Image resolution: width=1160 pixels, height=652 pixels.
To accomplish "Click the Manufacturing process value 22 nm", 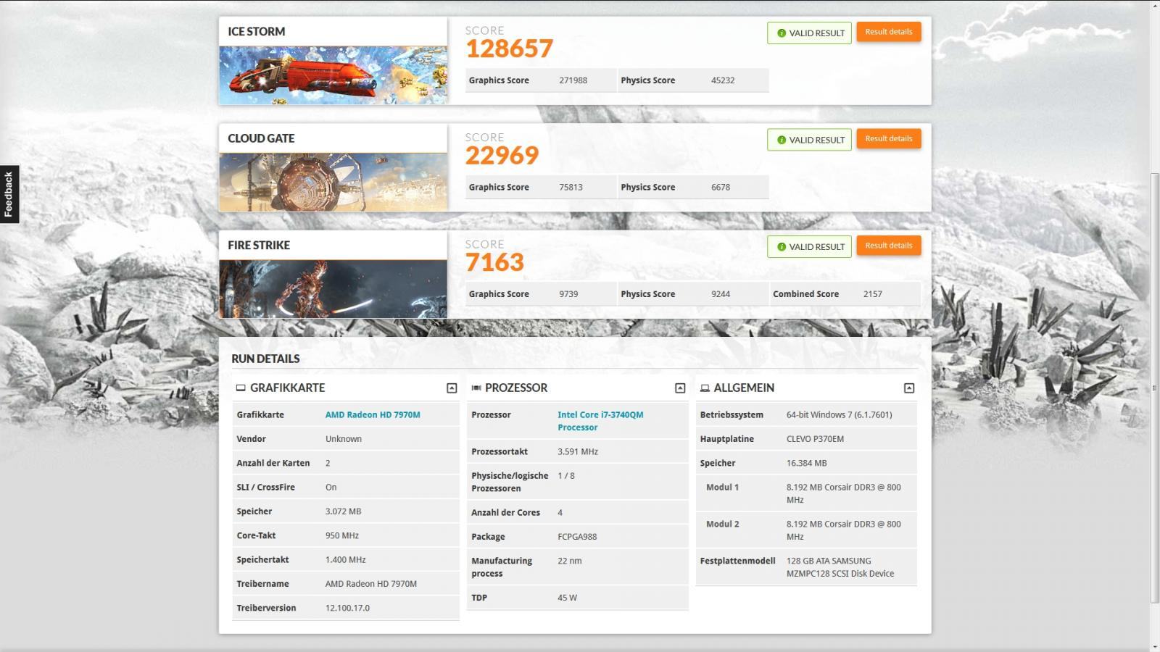I will point(570,561).
